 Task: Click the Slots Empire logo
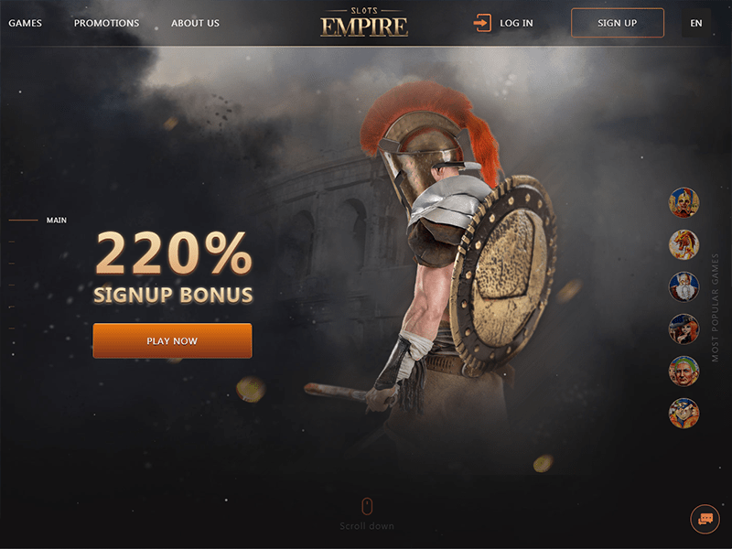(364, 22)
